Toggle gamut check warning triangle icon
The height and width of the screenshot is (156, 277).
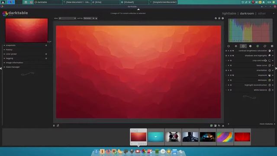tap(223, 126)
